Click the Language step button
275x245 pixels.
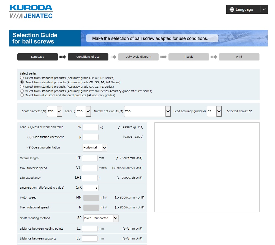37,57
